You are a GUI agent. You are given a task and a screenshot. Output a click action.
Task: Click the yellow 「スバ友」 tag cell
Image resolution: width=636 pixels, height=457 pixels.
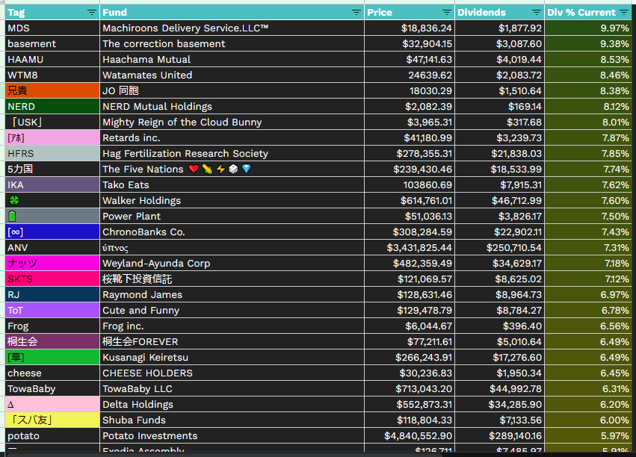coord(52,420)
